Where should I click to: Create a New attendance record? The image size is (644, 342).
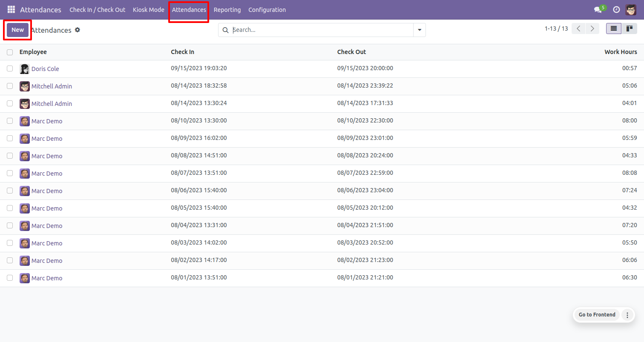(x=18, y=30)
